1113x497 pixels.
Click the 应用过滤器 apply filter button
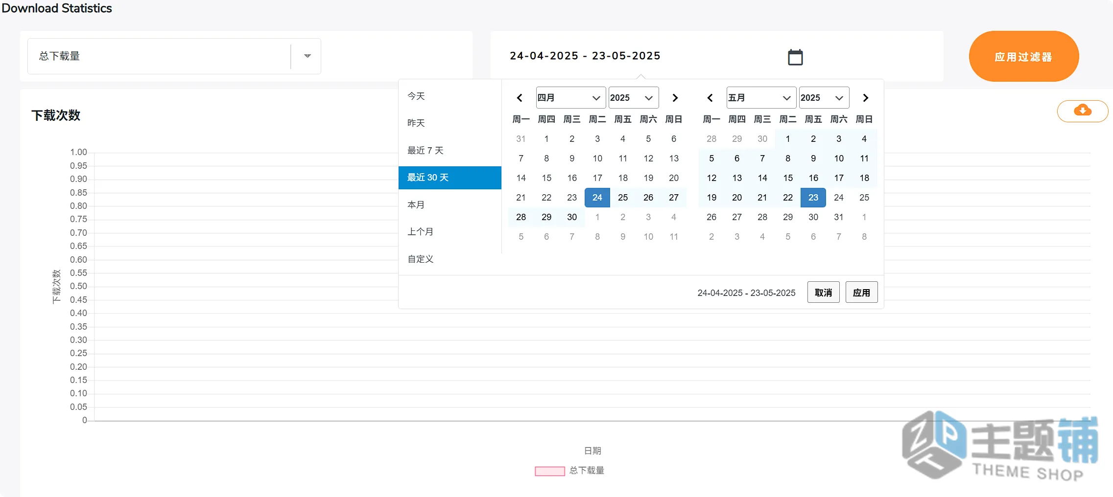[1024, 56]
